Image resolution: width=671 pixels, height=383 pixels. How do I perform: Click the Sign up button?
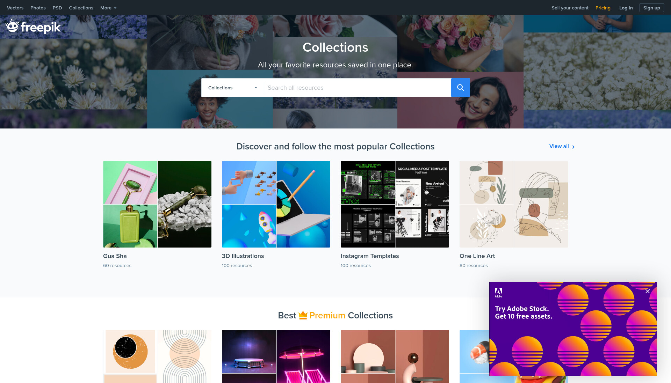[x=651, y=8]
